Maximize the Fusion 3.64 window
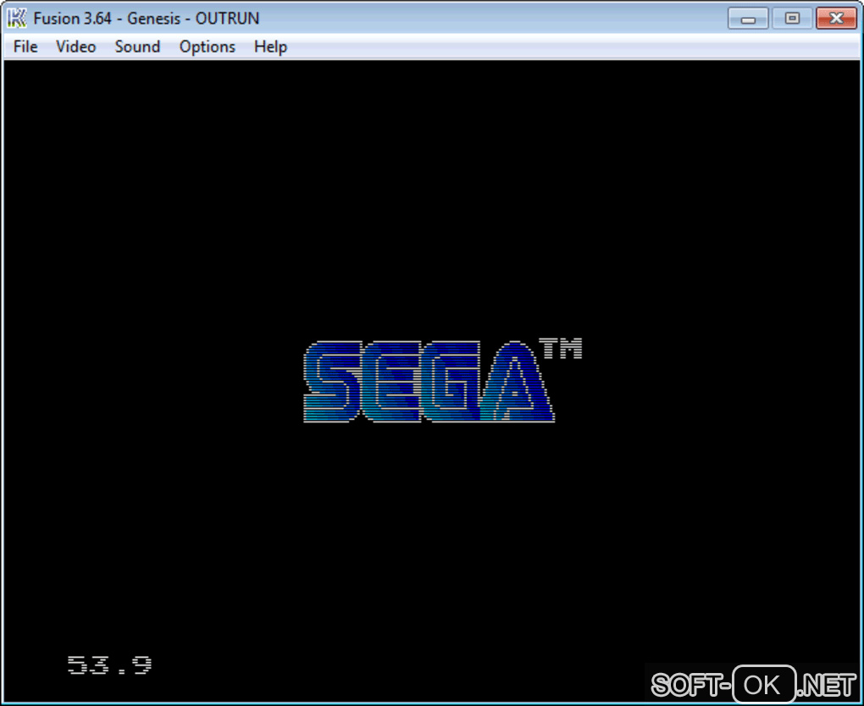 tap(792, 18)
